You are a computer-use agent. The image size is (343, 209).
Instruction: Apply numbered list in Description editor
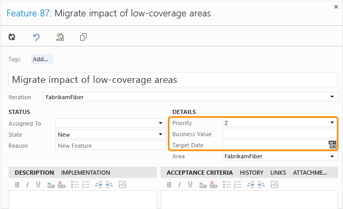click(x=85, y=185)
